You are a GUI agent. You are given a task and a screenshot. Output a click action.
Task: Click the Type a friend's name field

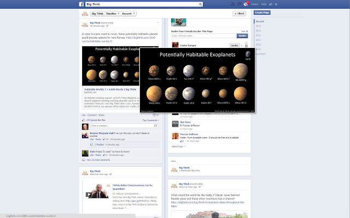(203, 36)
